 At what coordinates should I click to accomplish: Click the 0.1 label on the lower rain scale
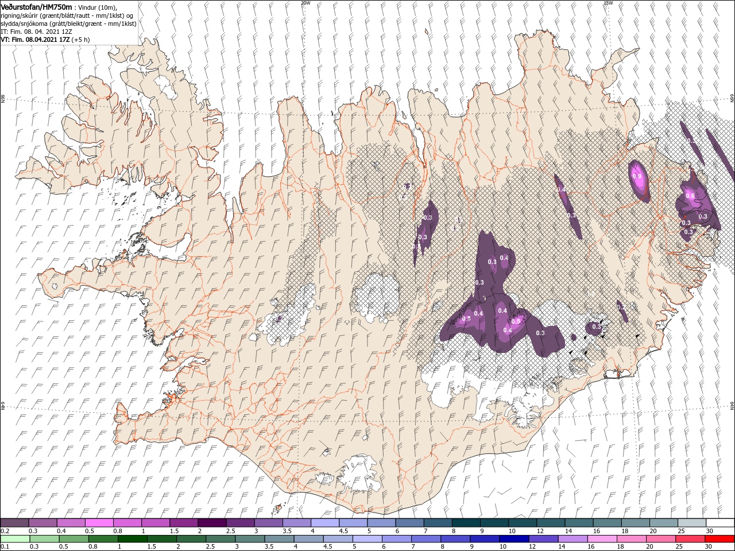[5, 547]
